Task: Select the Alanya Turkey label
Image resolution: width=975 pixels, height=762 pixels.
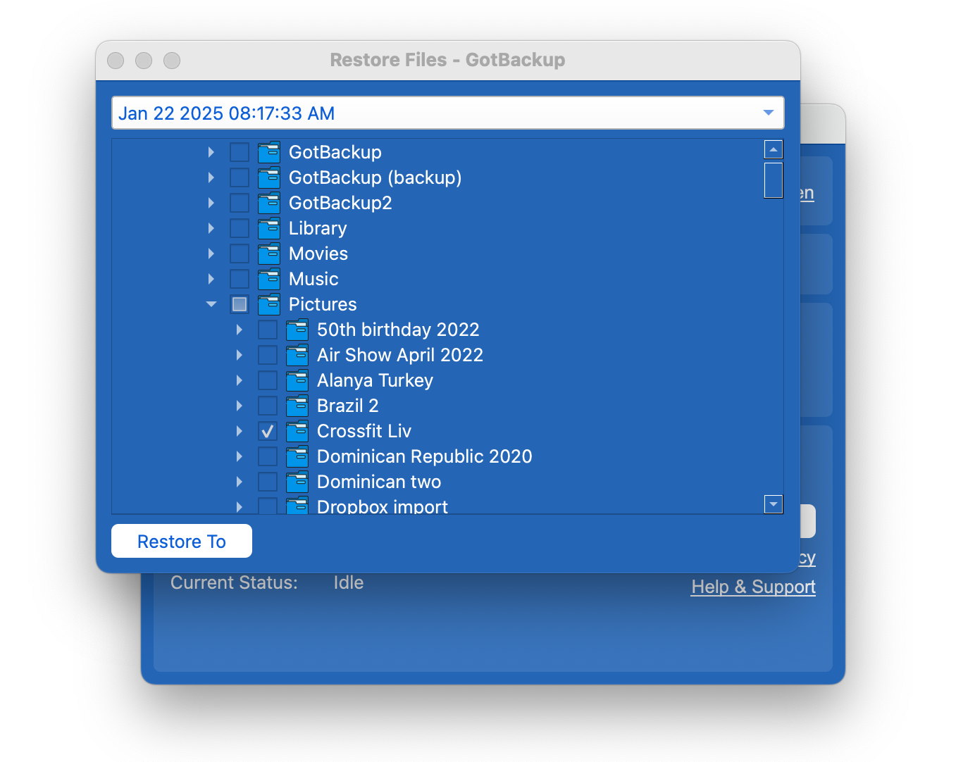Action: 375,380
